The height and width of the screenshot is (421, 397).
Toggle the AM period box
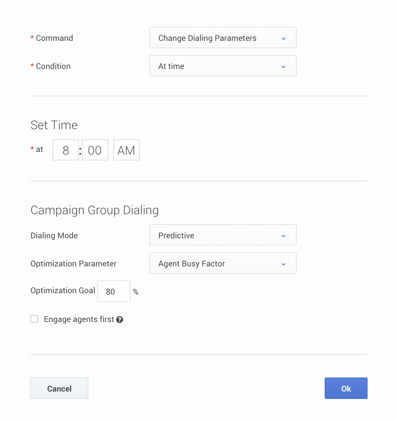[x=126, y=150]
